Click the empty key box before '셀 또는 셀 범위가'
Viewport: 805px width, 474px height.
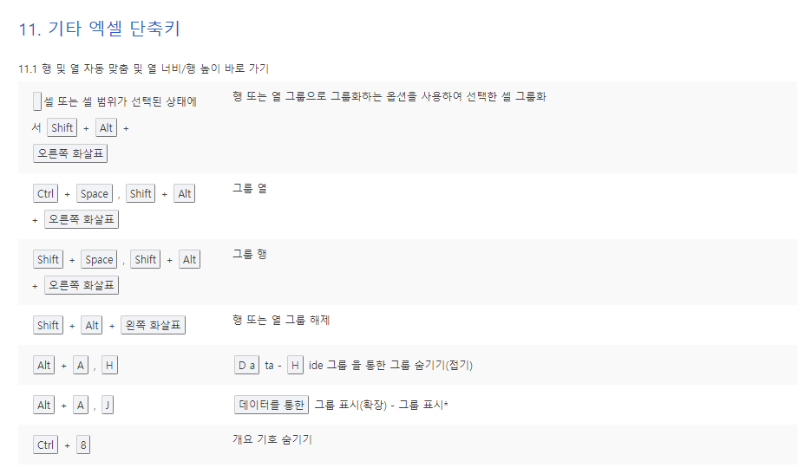coord(36,101)
